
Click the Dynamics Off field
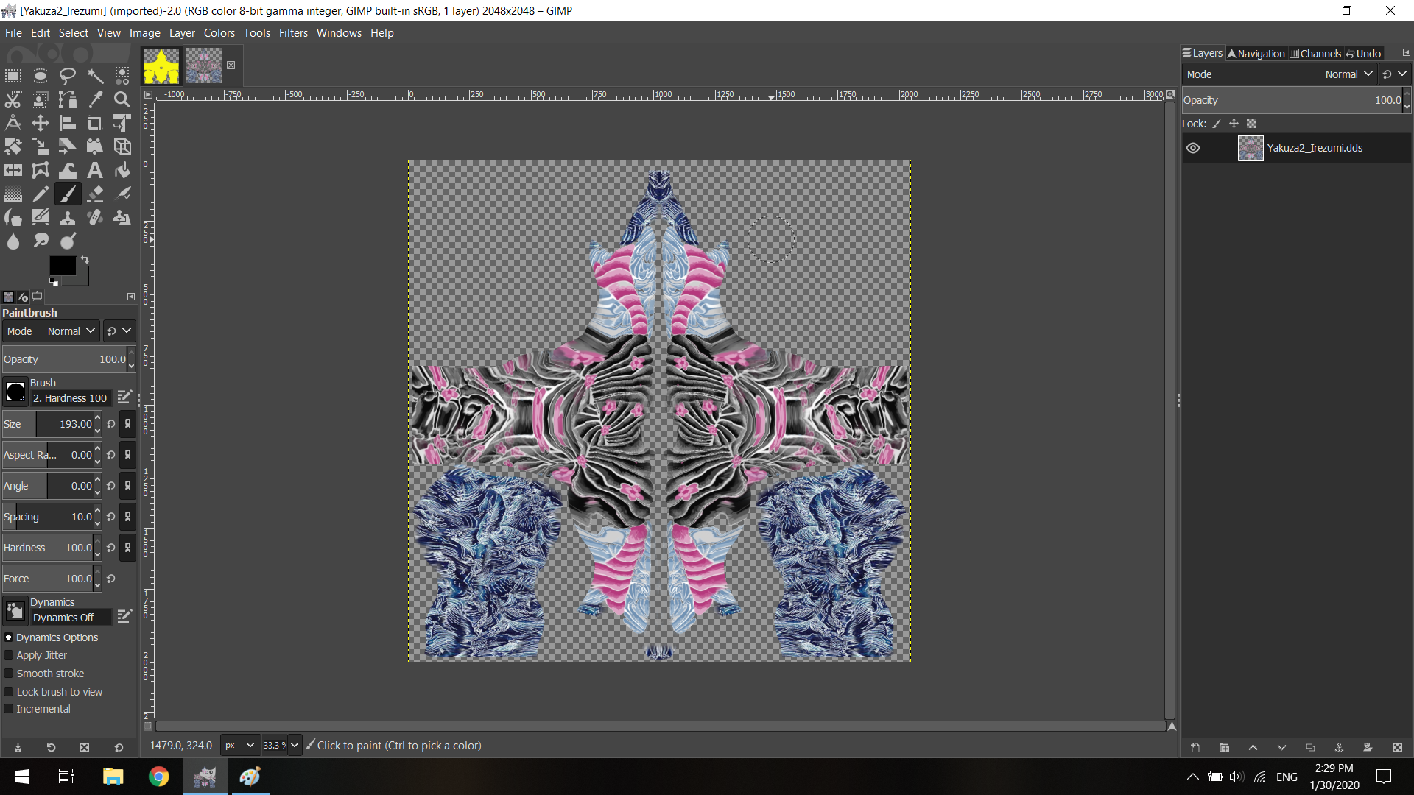(x=71, y=618)
